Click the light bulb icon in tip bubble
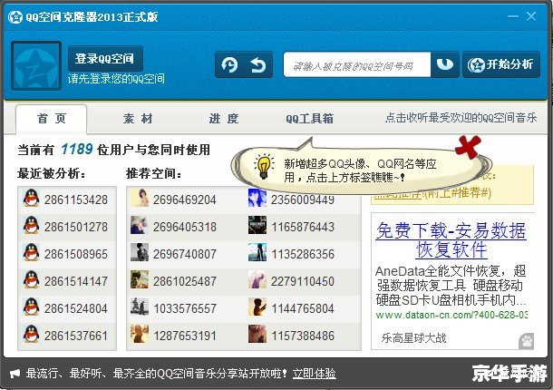Viewport: 553px width, 390px height. coord(264,167)
